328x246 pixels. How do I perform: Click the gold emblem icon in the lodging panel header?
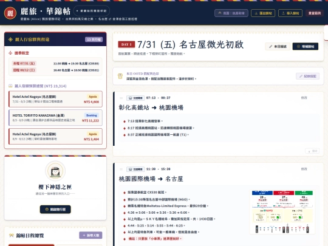[x=10, y=39]
